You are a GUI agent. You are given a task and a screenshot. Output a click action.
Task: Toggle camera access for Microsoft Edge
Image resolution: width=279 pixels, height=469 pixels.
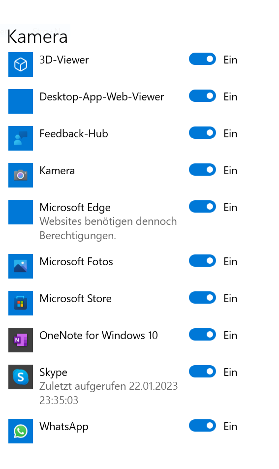point(202,207)
